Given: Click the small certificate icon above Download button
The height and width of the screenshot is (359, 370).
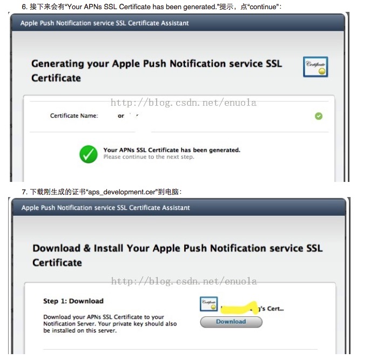Looking at the screenshot, I should tap(208, 304).
